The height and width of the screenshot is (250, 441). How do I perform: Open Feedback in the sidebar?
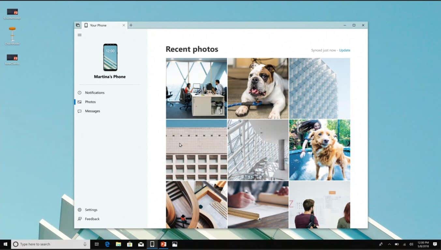click(x=92, y=219)
